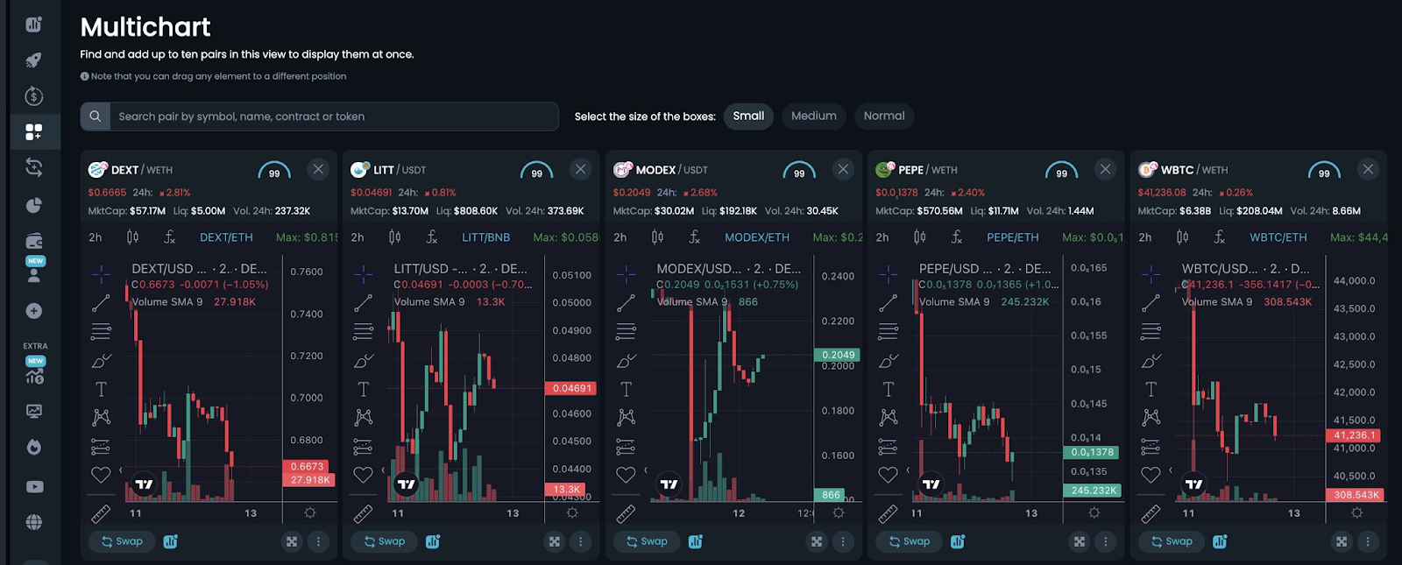Screen dimensions: 1402x565
Task: Click the ruler measure tool on PEPE chart
Action: click(x=888, y=513)
